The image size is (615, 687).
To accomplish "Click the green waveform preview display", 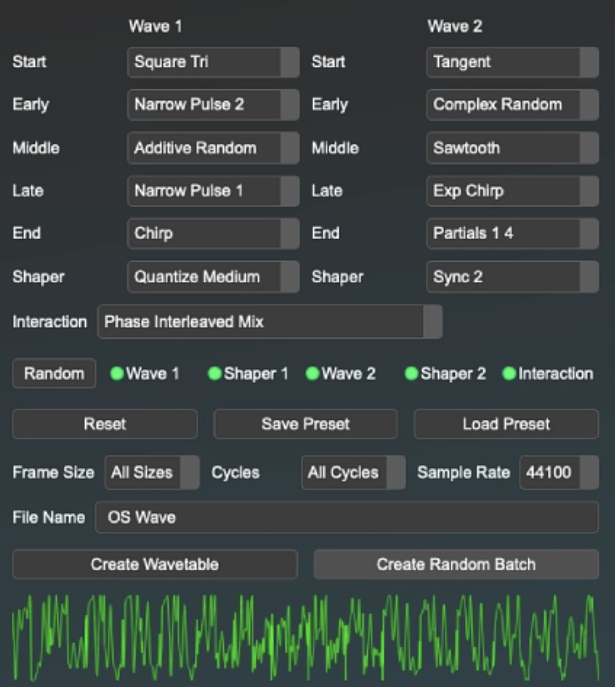I will click(307, 632).
